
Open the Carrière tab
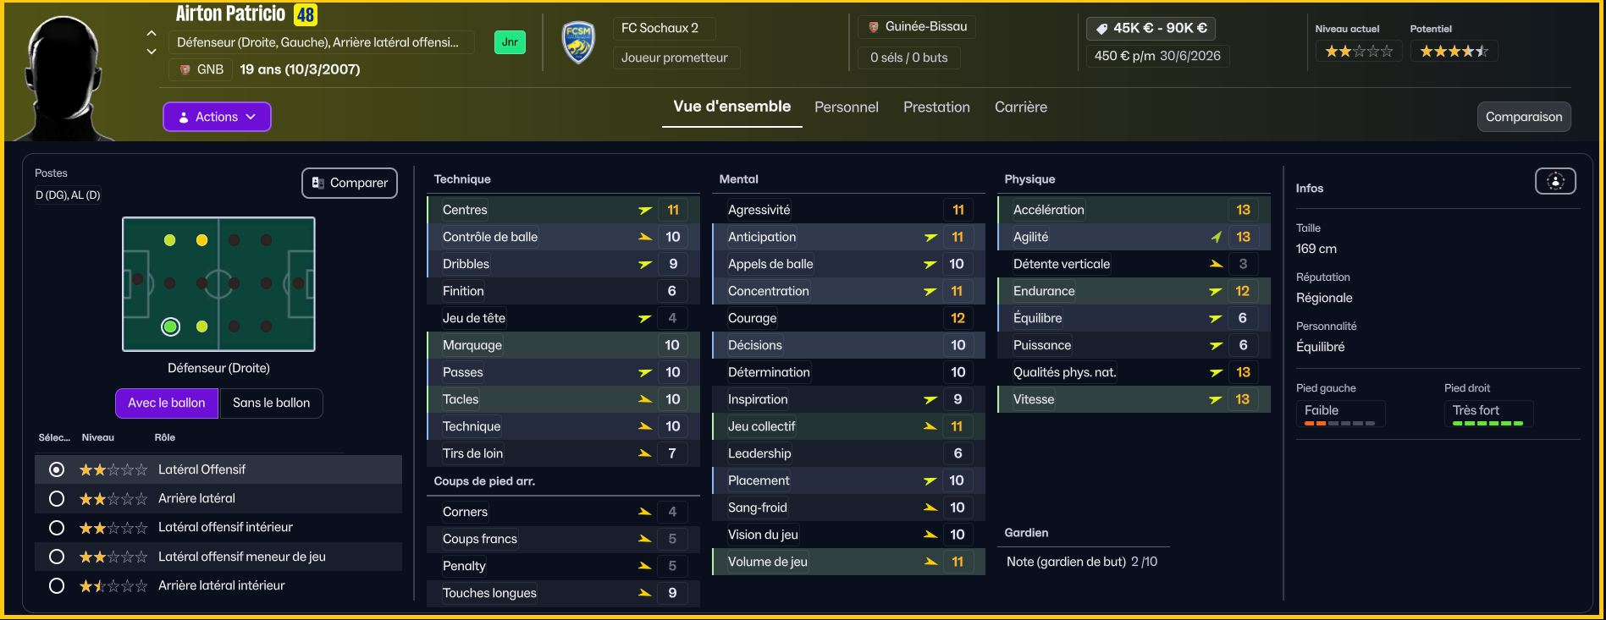click(1021, 107)
